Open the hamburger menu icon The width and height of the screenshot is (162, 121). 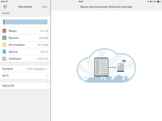(5, 7)
